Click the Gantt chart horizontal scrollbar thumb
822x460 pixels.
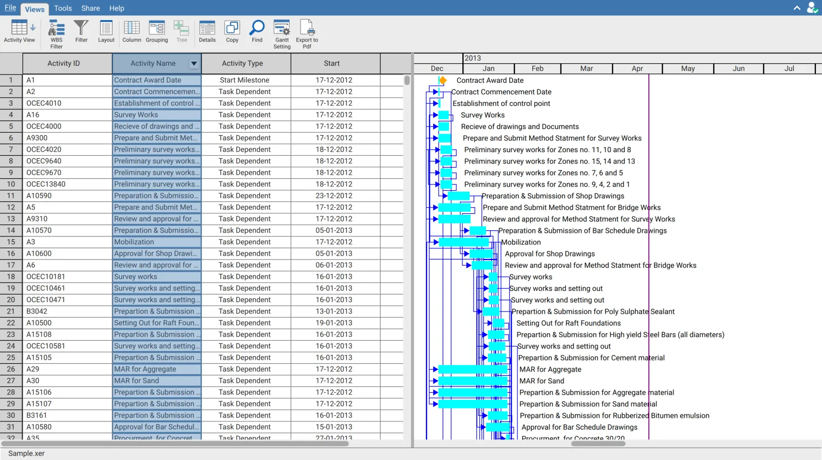pyautogui.click(x=598, y=444)
